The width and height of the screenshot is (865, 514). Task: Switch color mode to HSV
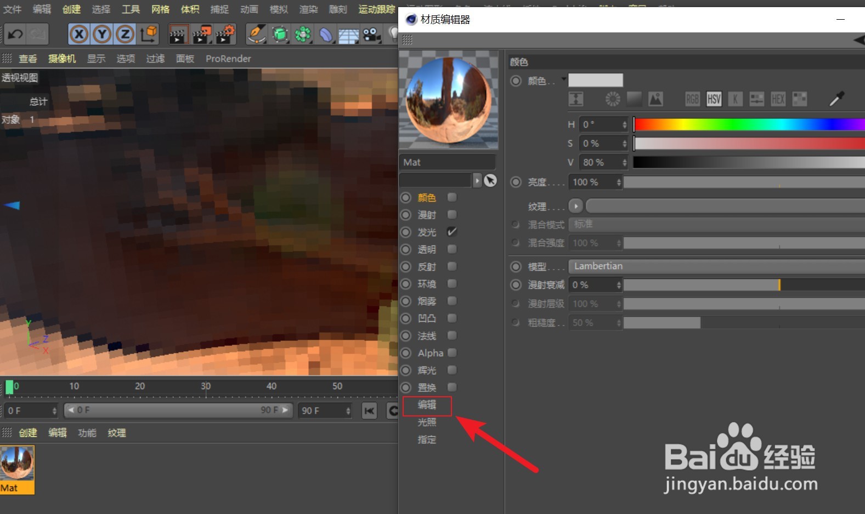point(714,99)
